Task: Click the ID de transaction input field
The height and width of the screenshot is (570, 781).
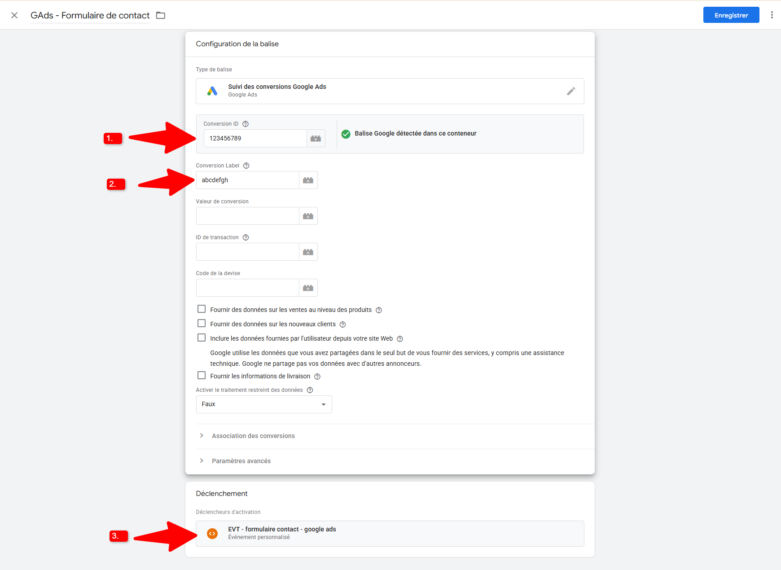Action: [248, 252]
